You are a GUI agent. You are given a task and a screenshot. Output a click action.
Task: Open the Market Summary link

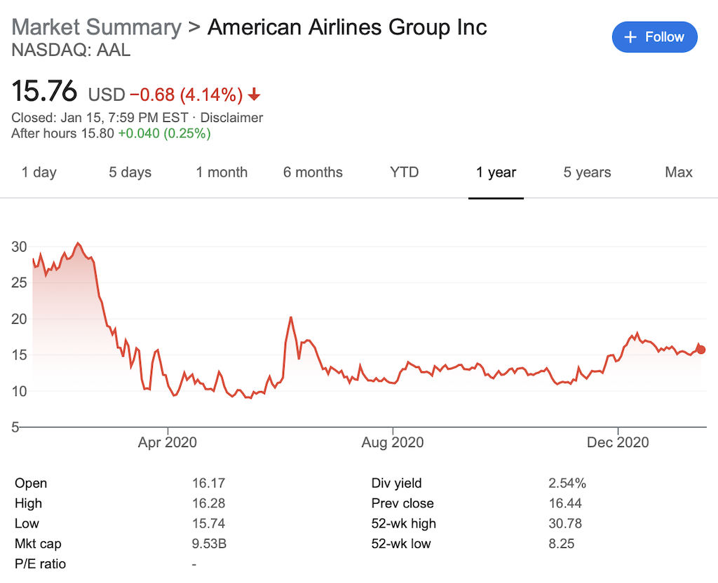pyautogui.click(x=97, y=27)
